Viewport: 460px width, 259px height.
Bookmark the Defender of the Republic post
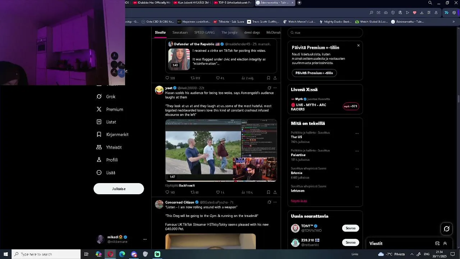268,78
